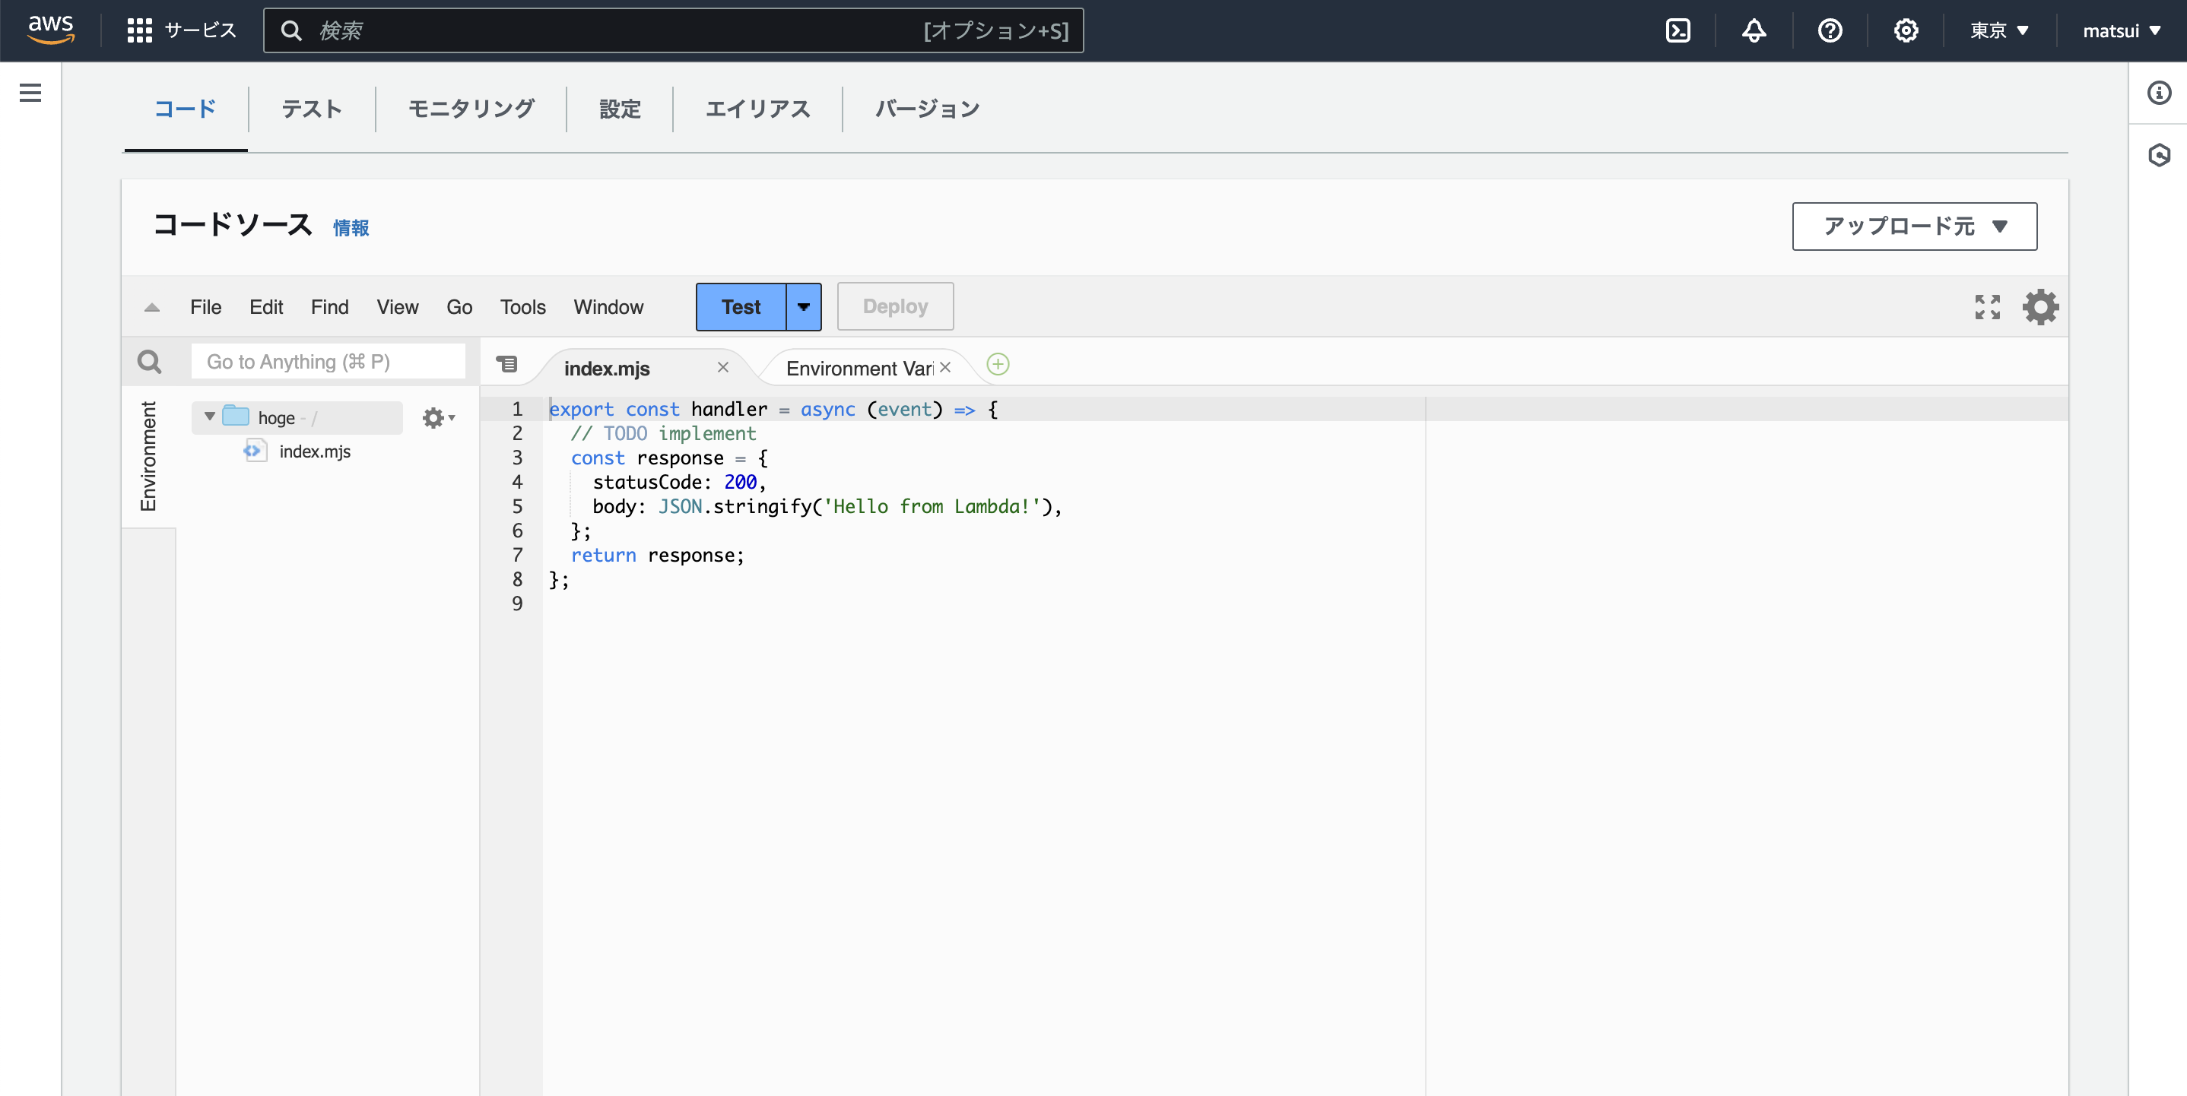Switch to the モニタリング tab

tap(471, 109)
